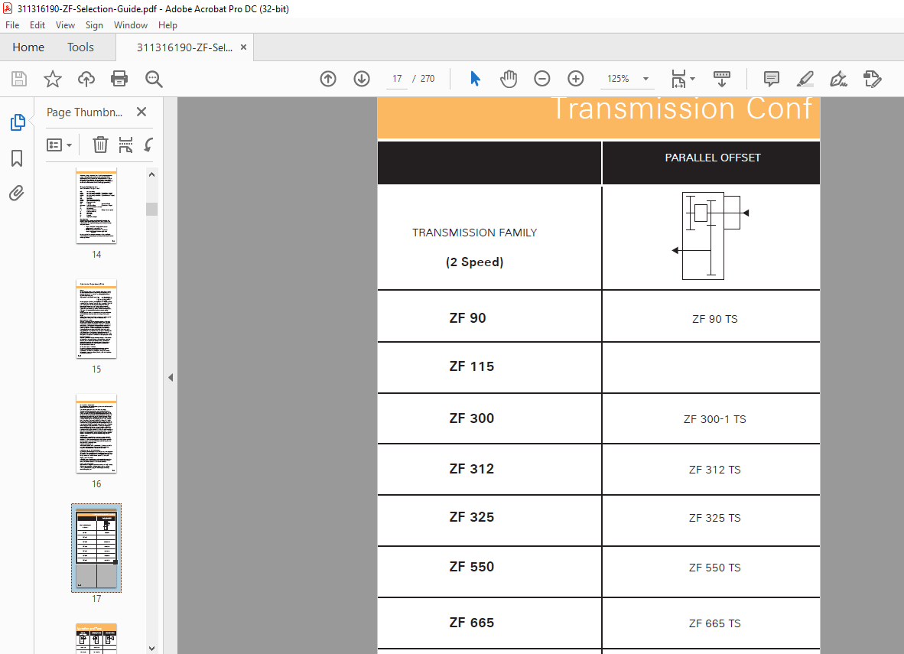
Task: Collapse the left navigation pane arrow
Action: coord(171,377)
